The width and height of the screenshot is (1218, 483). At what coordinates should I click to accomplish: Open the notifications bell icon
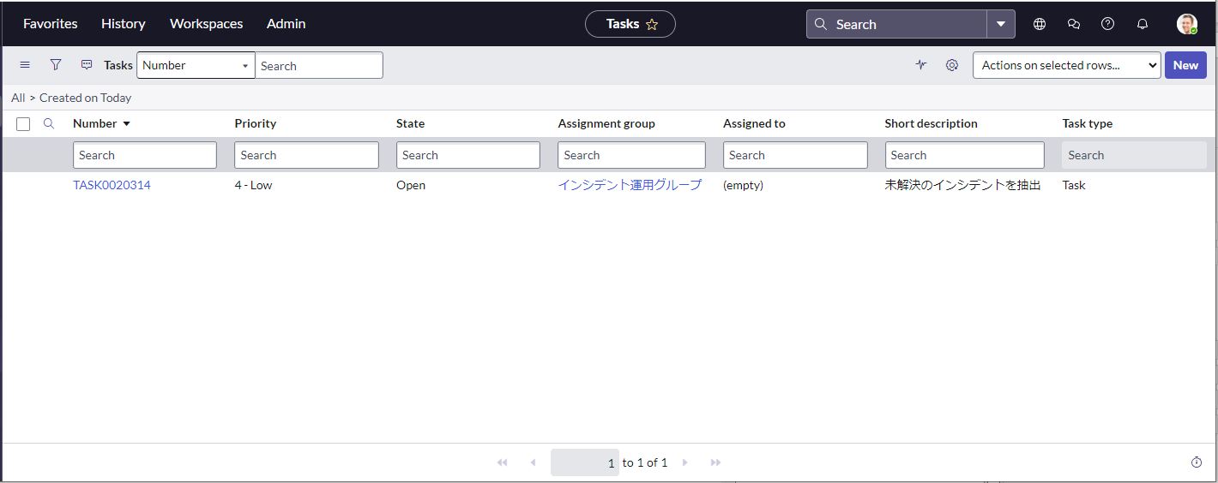tap(1143, 24)
